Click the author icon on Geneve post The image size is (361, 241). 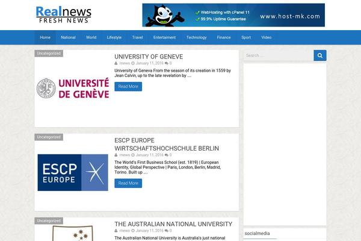click(116, 63)
